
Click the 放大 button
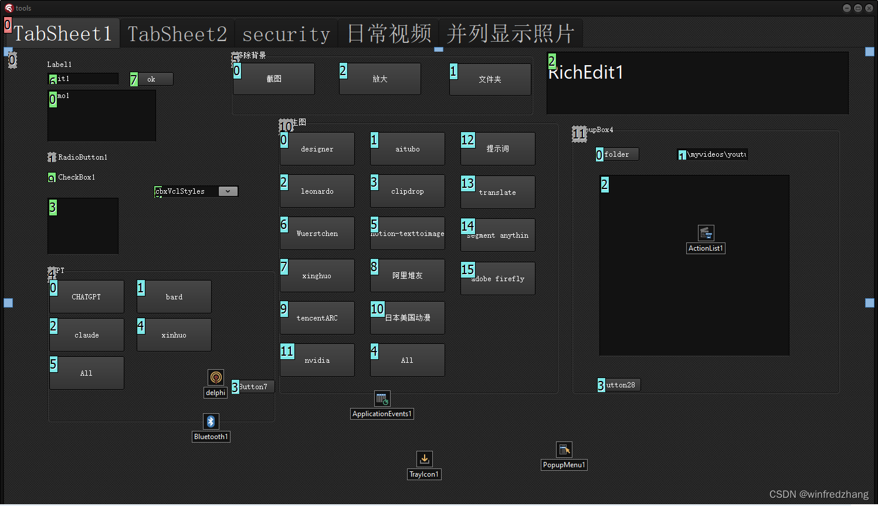tap(380, 79)
